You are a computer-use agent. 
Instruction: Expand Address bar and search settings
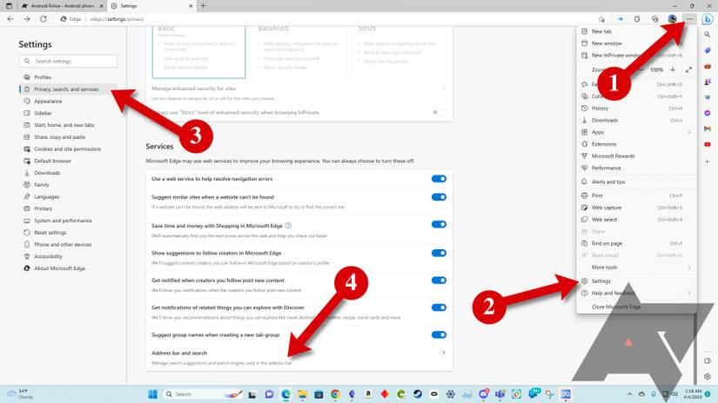coord(444,353)
